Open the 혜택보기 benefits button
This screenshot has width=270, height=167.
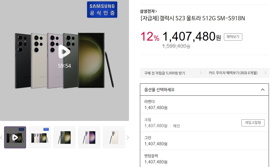(x=233, y=37)
